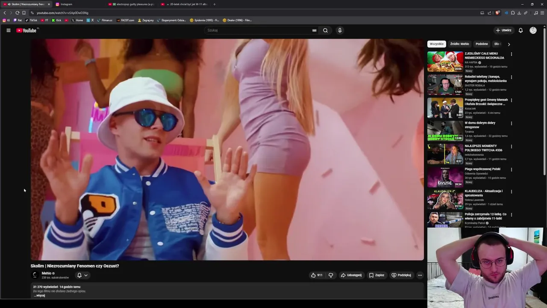The image size is (547, 308).
Task: Toggle subscription notification bell dropdown
Action: (82, 275)
